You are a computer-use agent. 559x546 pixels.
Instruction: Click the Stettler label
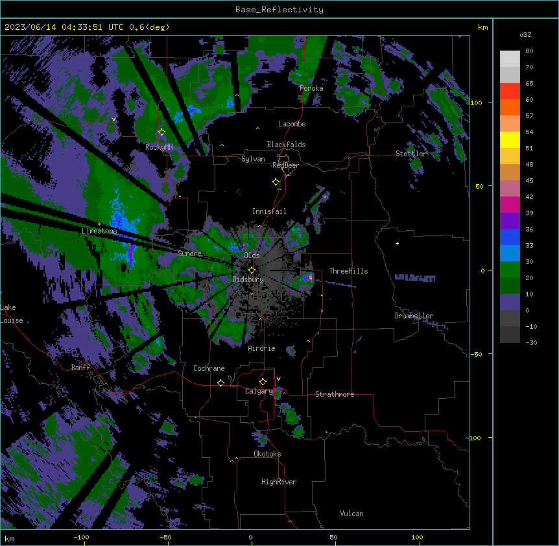pyautogui.click(x=411, y=154)
